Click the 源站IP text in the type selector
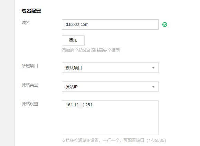 point(72,87)
